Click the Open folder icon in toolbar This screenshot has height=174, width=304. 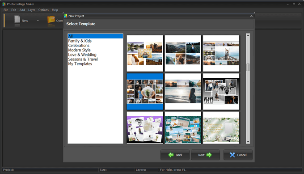[51, 19]
